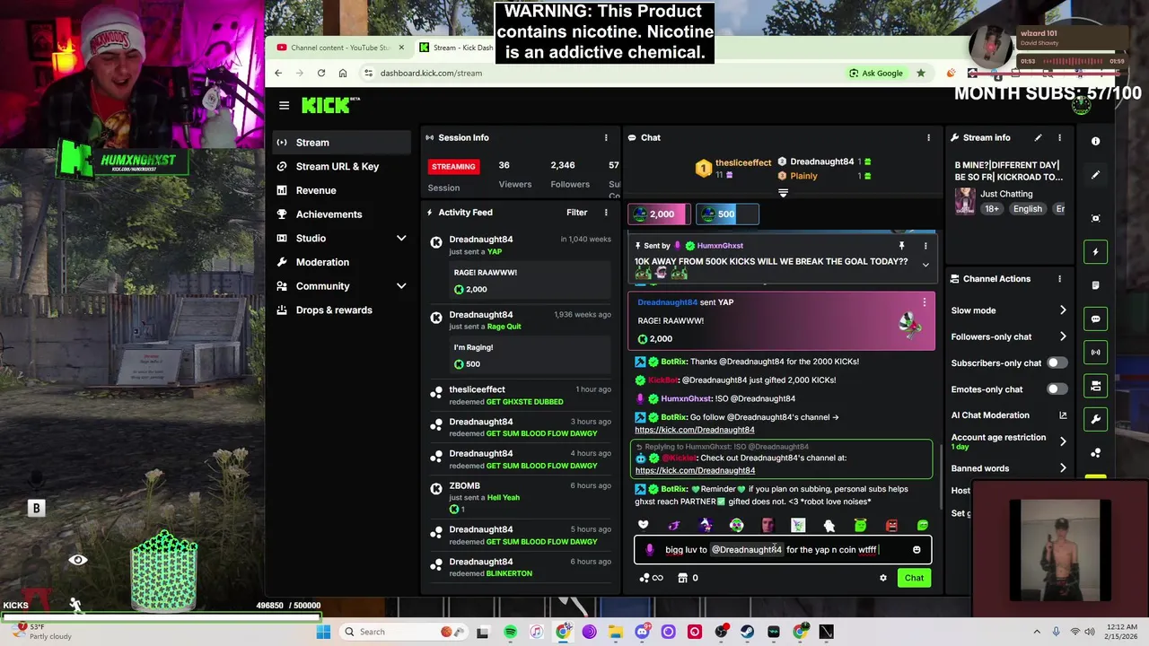Click the chat message input field
The width and height of the screenshot is (1149, 646).
point(782,550)
